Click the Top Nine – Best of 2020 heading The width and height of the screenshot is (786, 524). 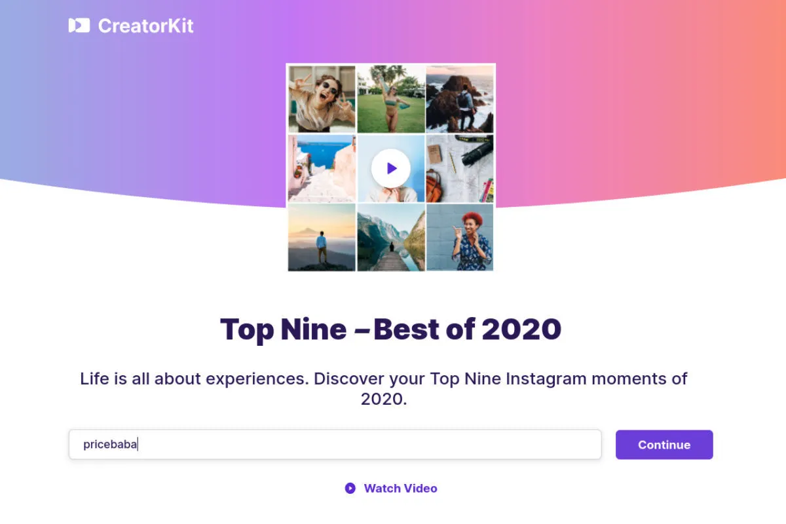tap(390, 329)
